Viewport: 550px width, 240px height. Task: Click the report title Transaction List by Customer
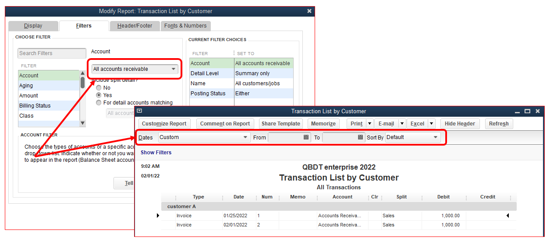point(339,178)
